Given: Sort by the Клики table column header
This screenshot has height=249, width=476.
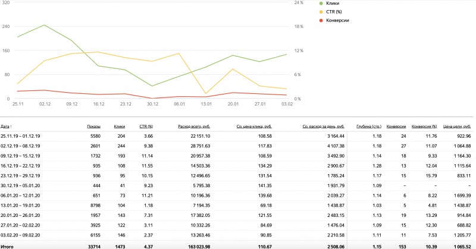Looking at the screenshot, I should coord(120,127).
